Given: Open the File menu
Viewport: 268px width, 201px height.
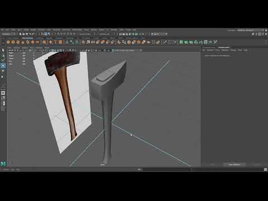Looking at the screenshot, I should click(2, 30).
